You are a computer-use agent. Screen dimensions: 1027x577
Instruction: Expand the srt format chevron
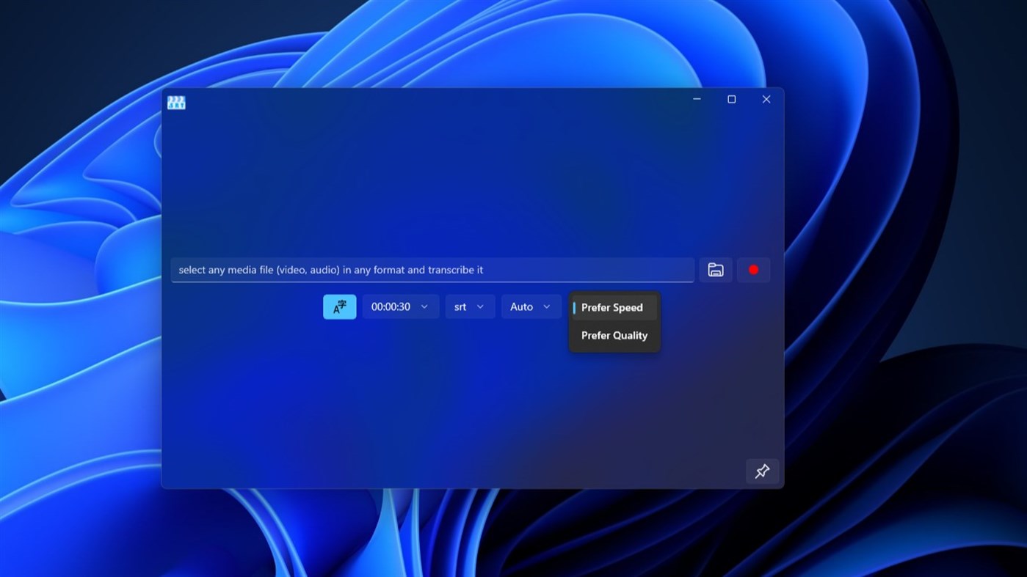point(482,306)
